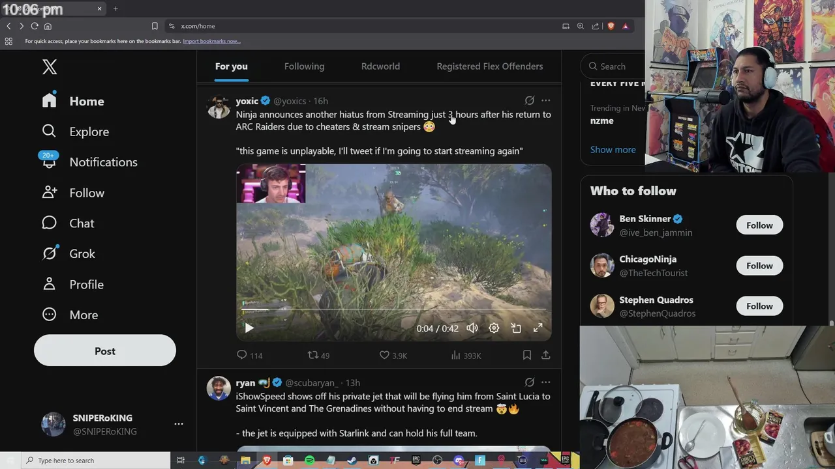The width and height of the screenshot is (835, 469).
Task: Go to Profile in the sidebar
Action: point(72,284)
